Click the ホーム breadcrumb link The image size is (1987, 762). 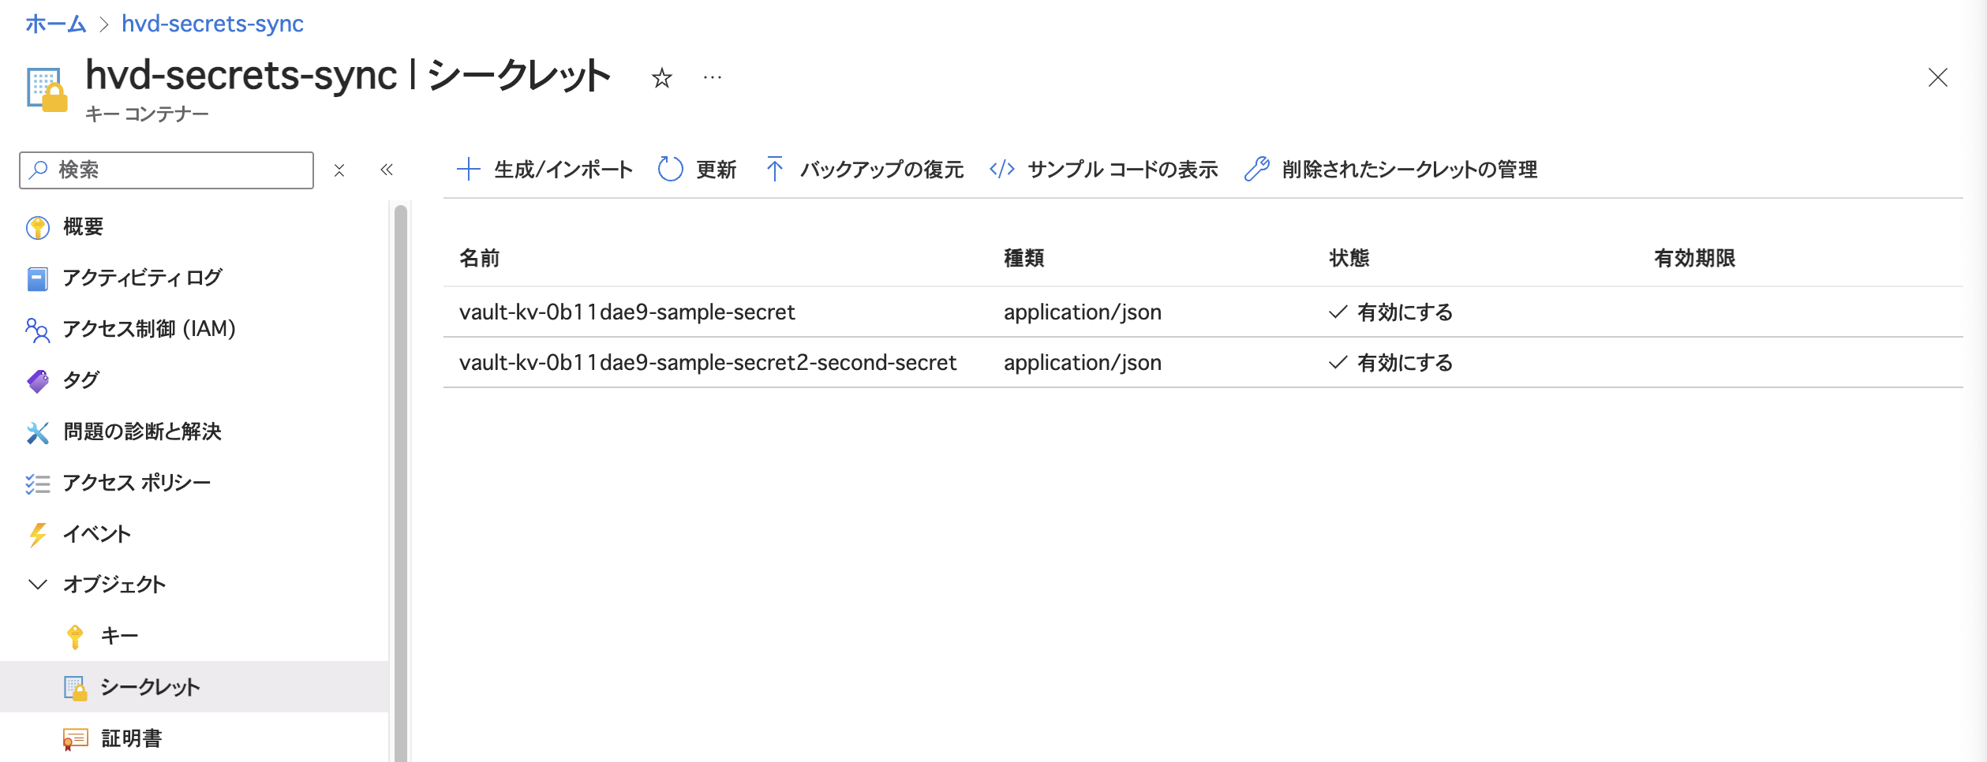[55, 24]
